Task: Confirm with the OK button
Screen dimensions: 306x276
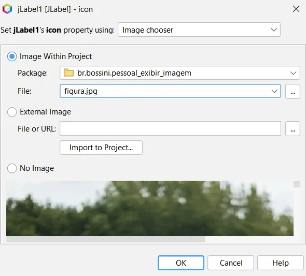Action: (181, 263)
